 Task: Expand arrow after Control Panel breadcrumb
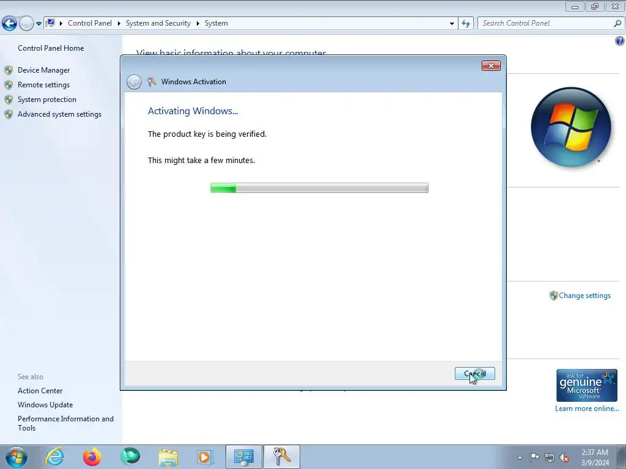(x=119, y=24)
